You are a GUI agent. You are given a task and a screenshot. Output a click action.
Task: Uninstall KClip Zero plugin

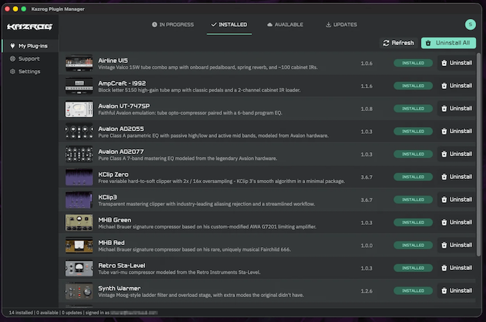[x=457, y=177]
